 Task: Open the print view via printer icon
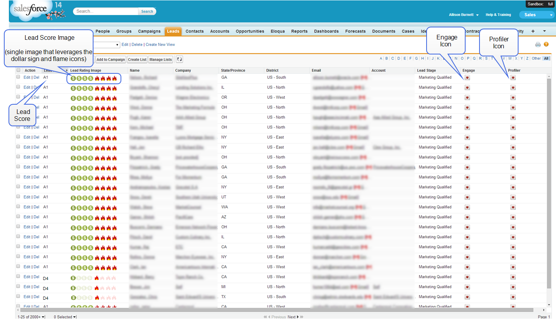click(x=538, y=44)
